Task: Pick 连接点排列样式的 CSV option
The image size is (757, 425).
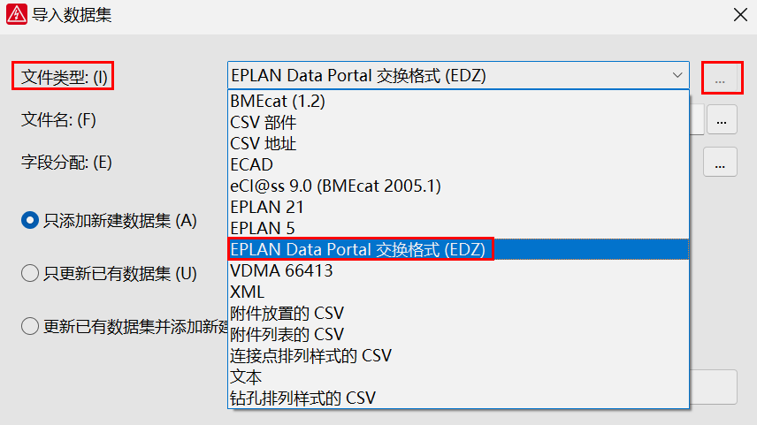Action: click(310, 356)
